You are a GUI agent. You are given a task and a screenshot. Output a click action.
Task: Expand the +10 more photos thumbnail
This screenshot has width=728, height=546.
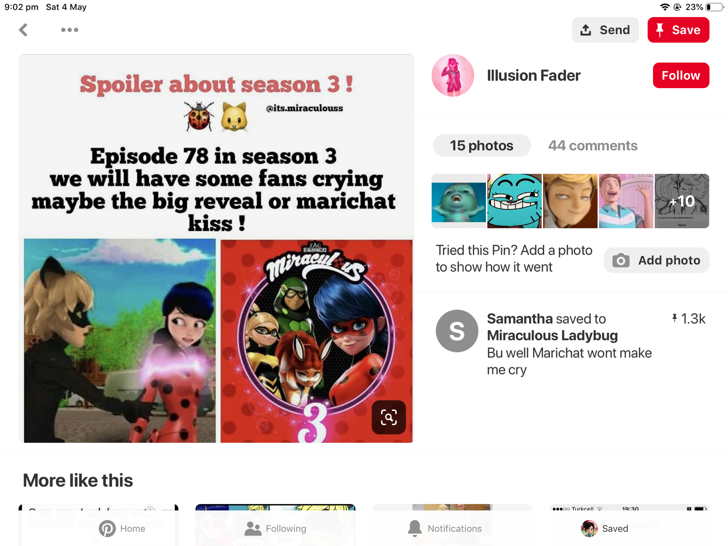[x=682, y=201]
